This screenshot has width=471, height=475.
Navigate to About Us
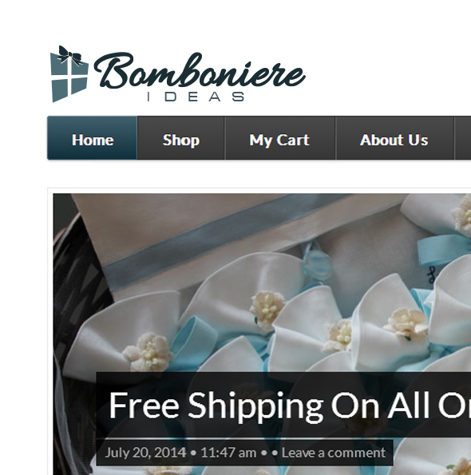point(394,138)
